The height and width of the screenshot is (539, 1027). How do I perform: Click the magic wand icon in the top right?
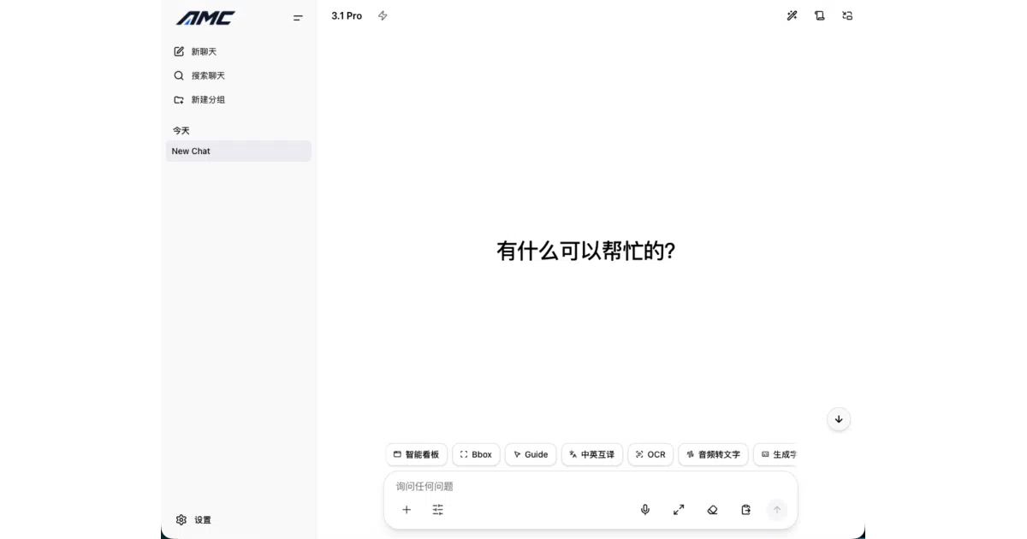point(792,15)
